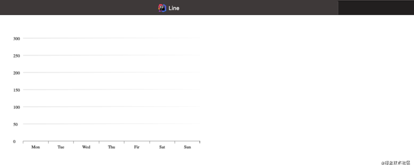Screen dimensions: 414x168
Task: Click the Fir x-axis label
Action: point(137,147)
